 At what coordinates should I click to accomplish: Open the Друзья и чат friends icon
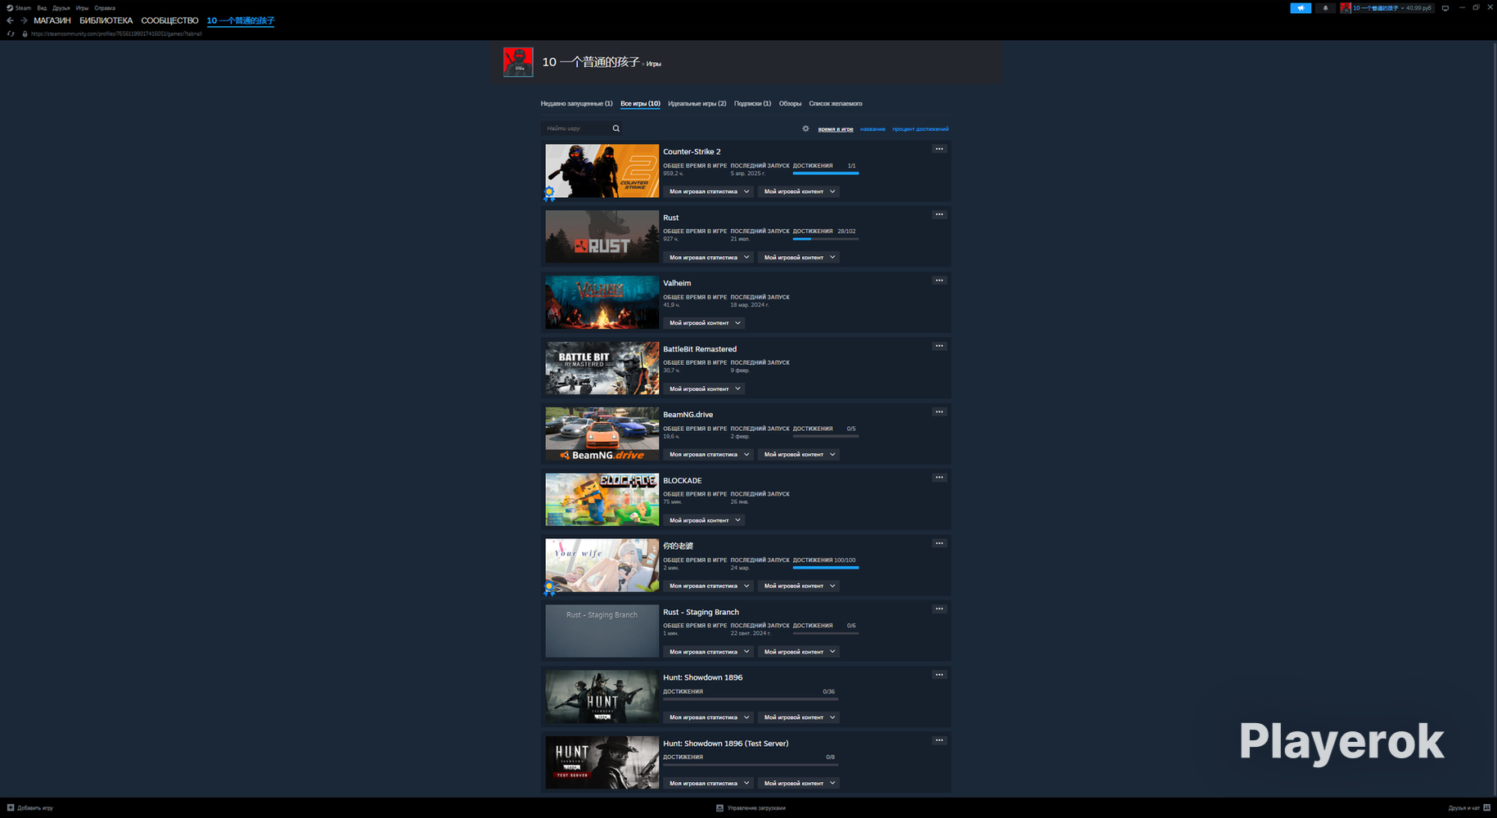[1486, 807]
